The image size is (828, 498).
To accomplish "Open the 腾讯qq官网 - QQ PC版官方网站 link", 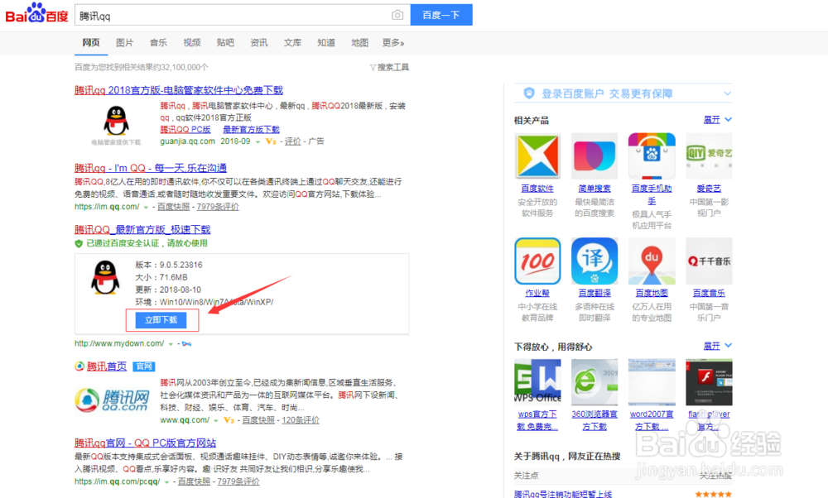I will click(145, 443).
